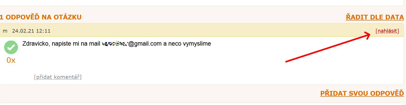Select the author name m
406x105 pixels.
click(x=5, y=31)
